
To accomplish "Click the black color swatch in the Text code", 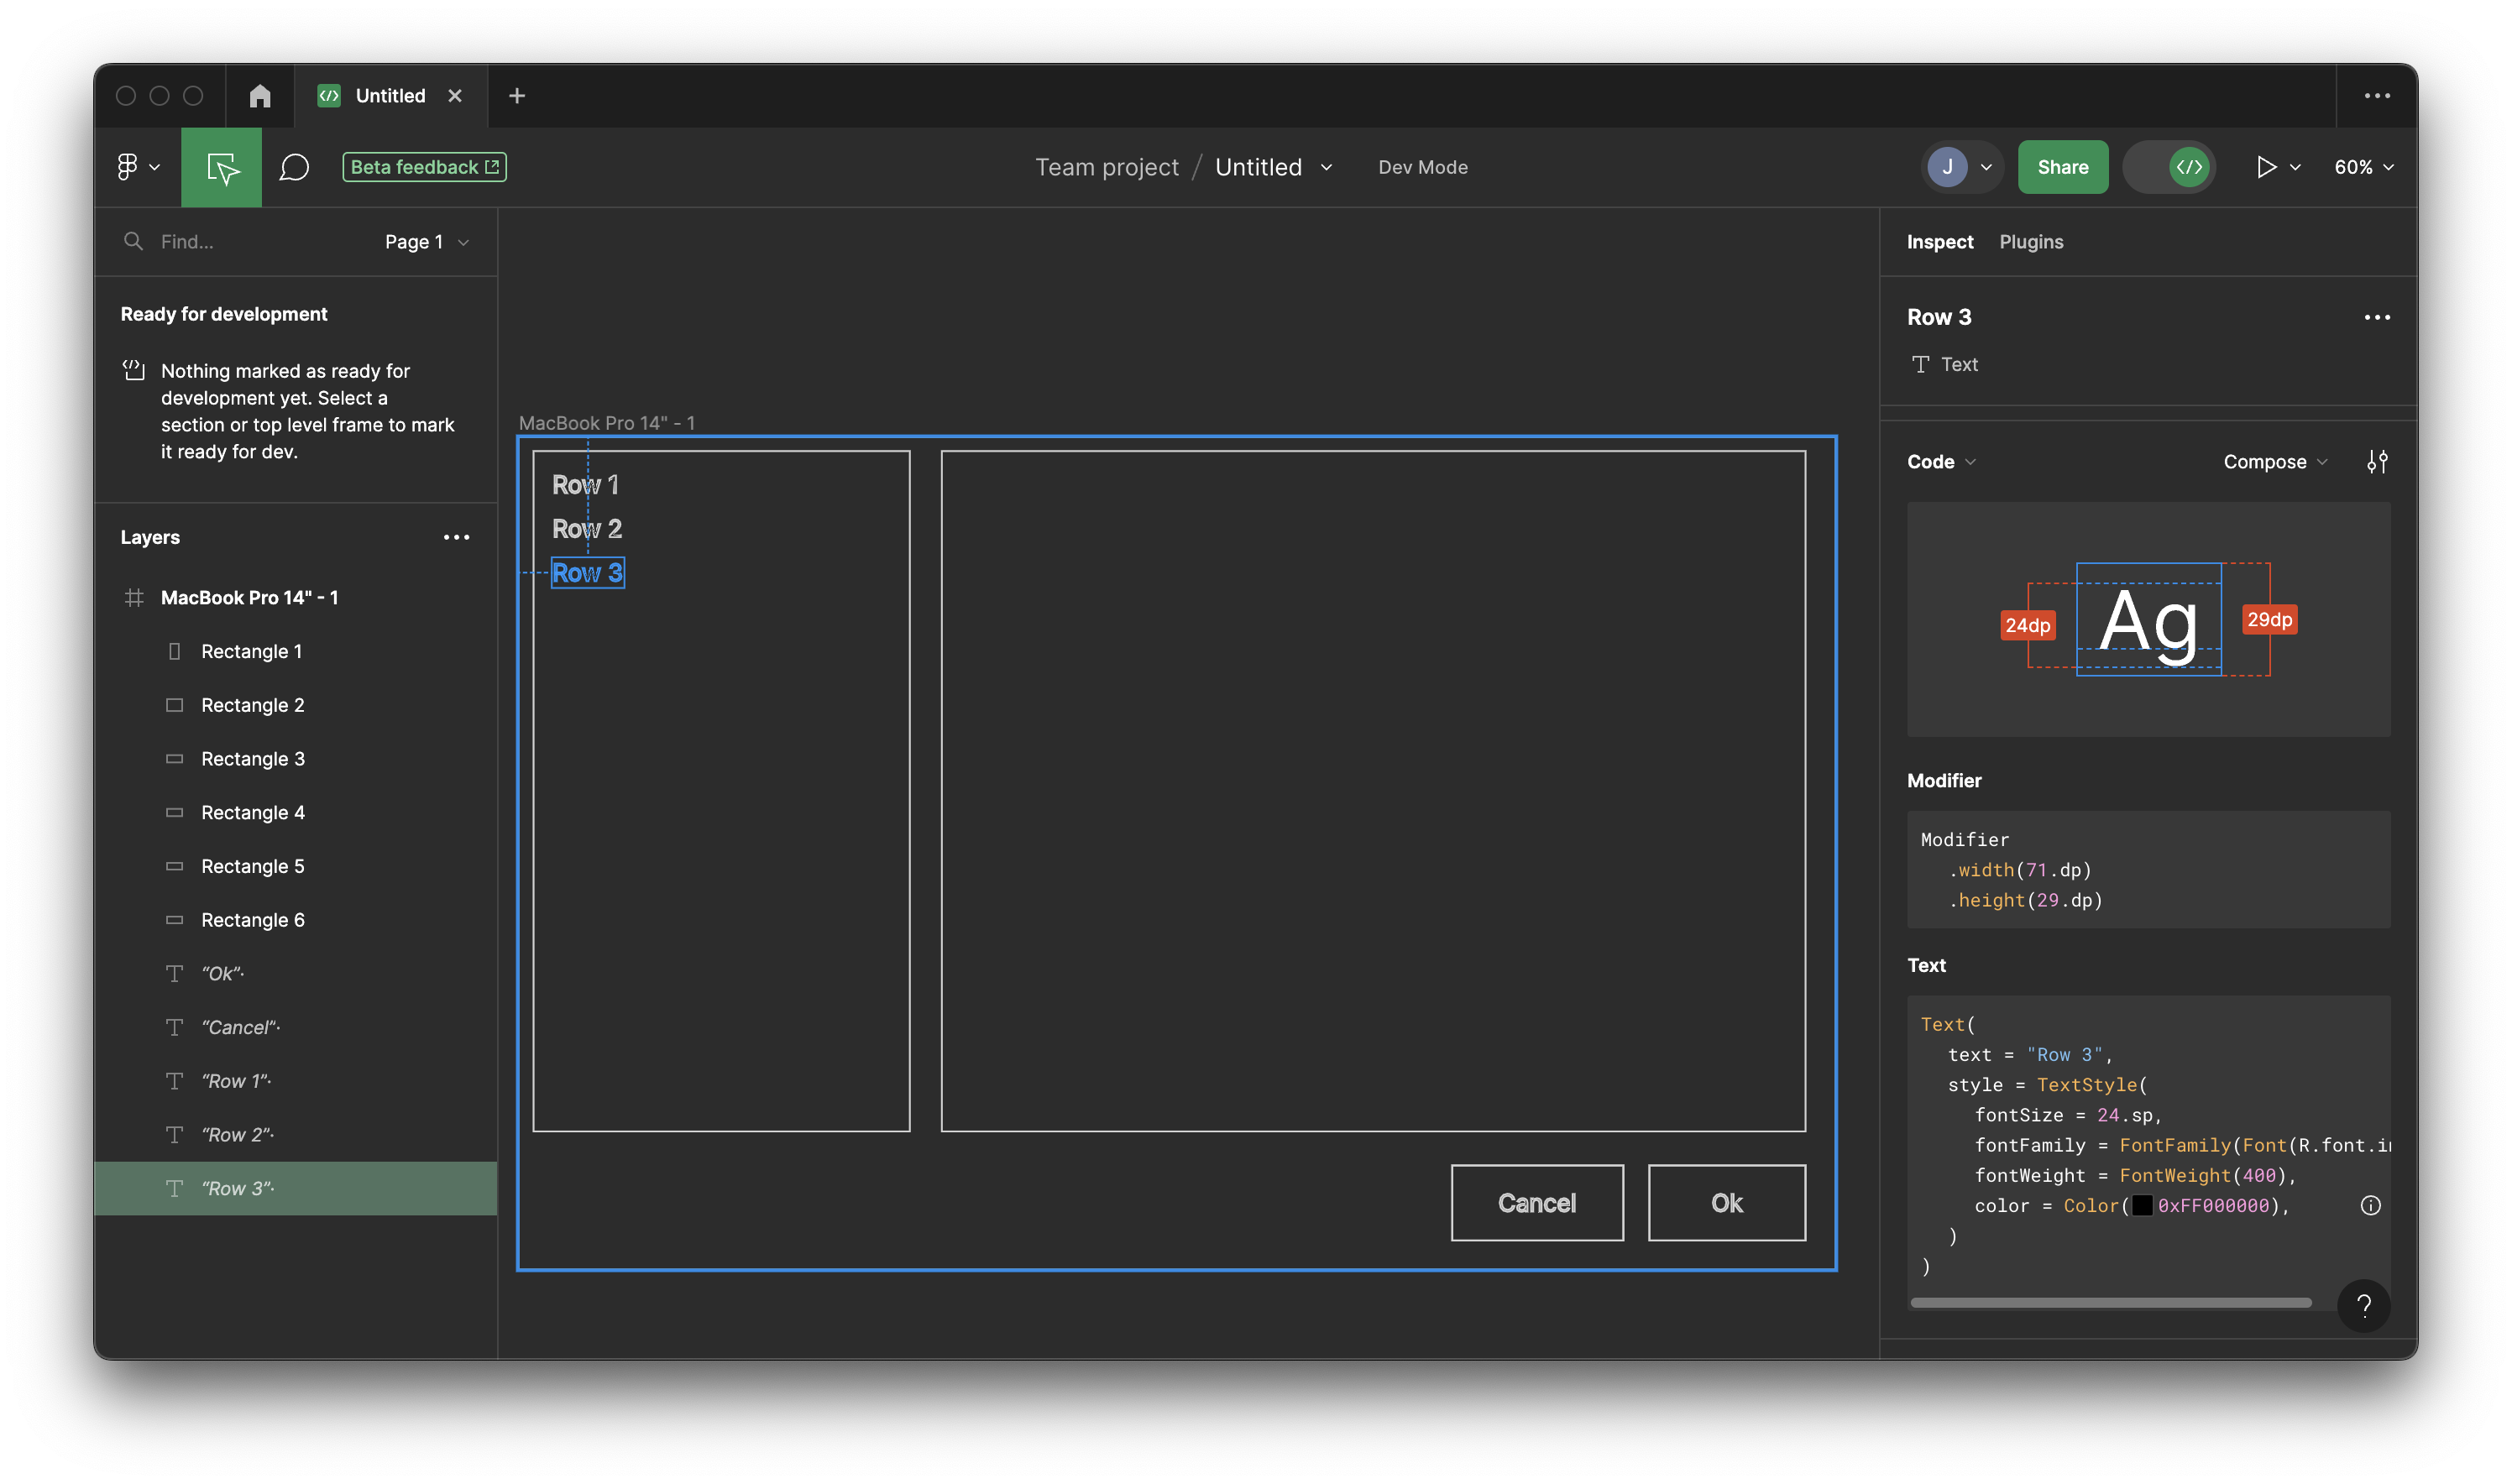I will (x=2141, y=1206).
